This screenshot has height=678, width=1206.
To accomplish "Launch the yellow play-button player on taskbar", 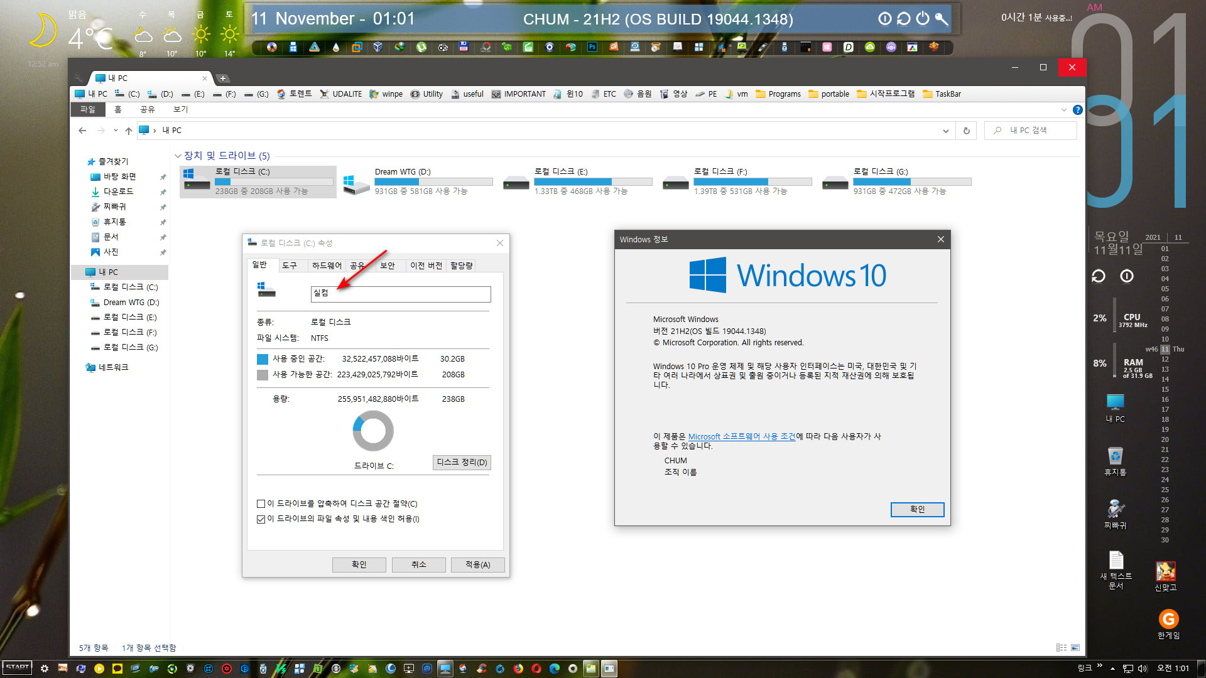I will click(99, 669).
